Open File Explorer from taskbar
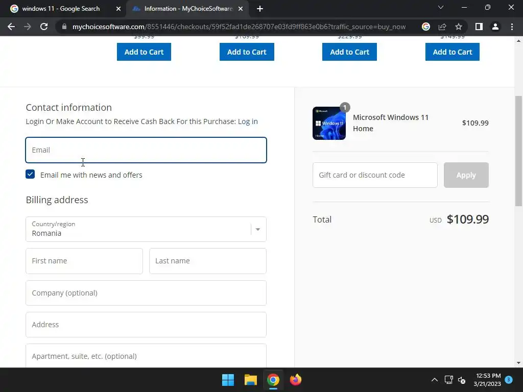523x392 pixels. 250,380
